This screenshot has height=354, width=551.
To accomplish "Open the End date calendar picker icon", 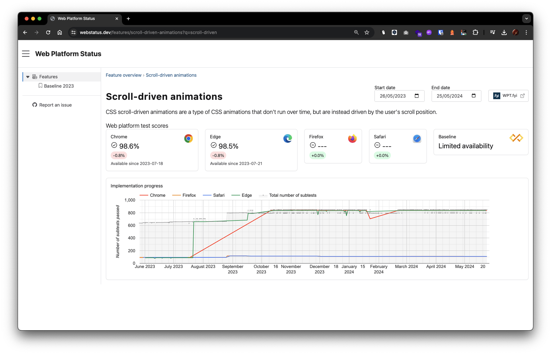I will point(473,96).
